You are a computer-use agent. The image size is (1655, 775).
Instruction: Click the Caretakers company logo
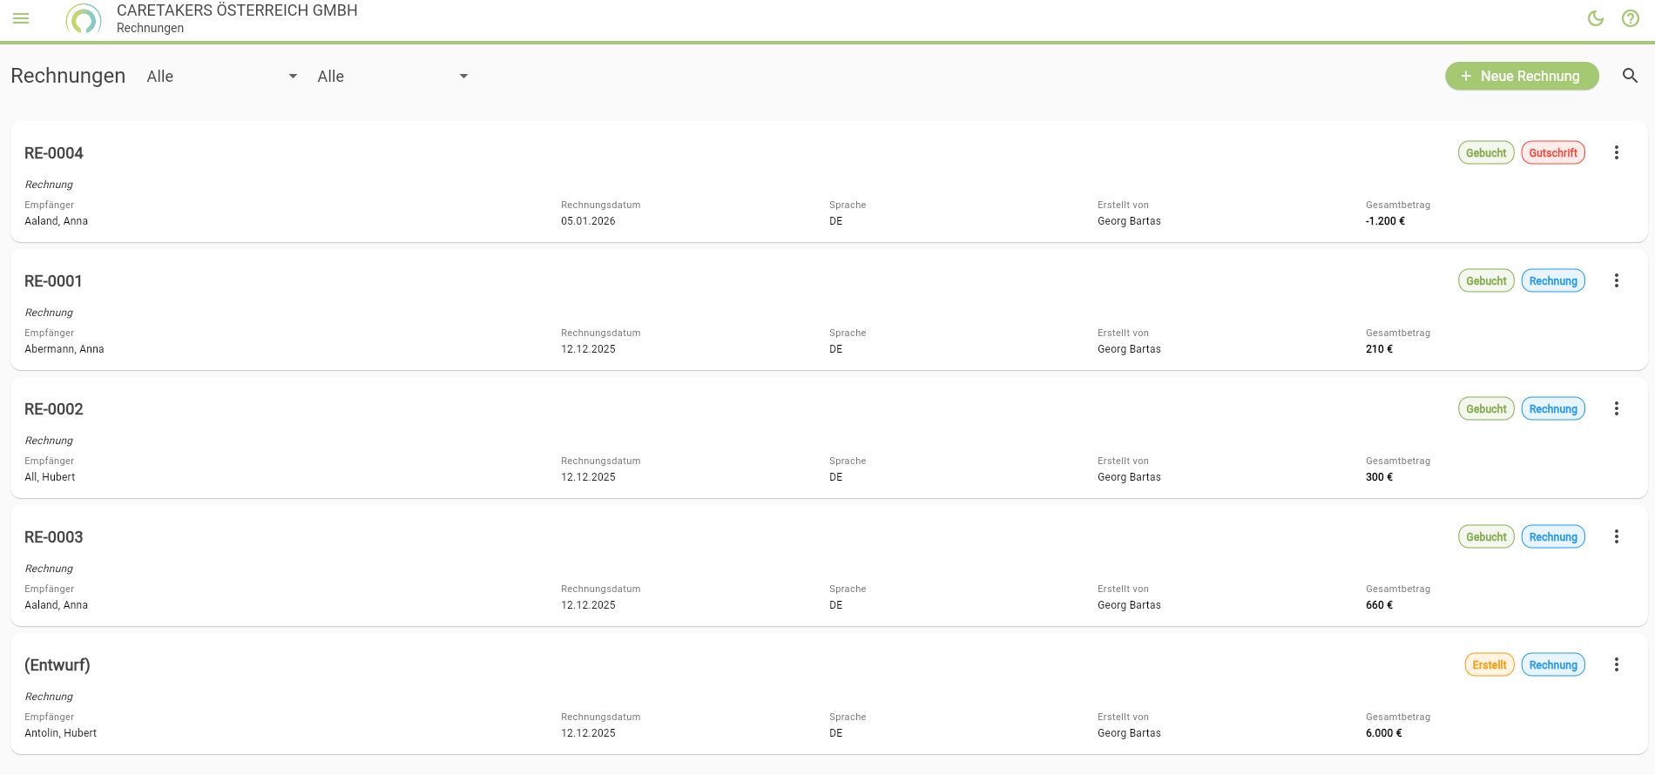[84, 18]
